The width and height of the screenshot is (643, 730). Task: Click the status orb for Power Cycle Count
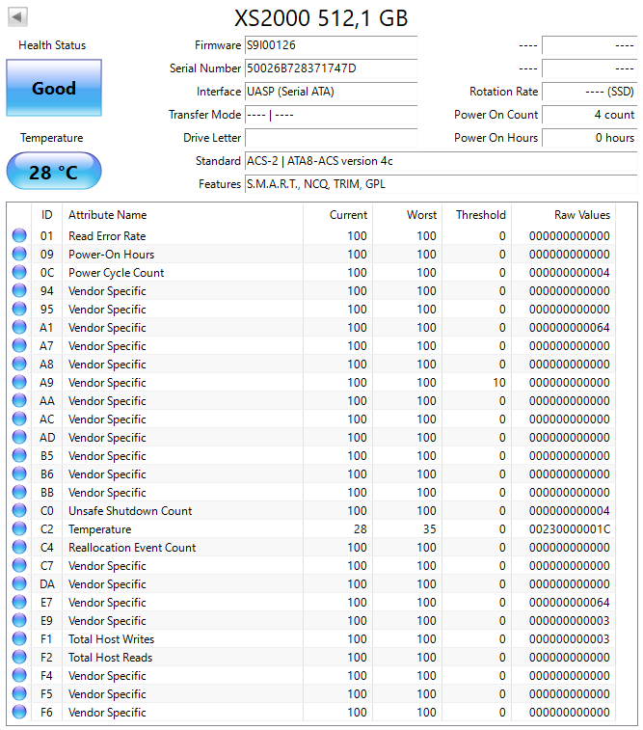[x=19, y=272]
